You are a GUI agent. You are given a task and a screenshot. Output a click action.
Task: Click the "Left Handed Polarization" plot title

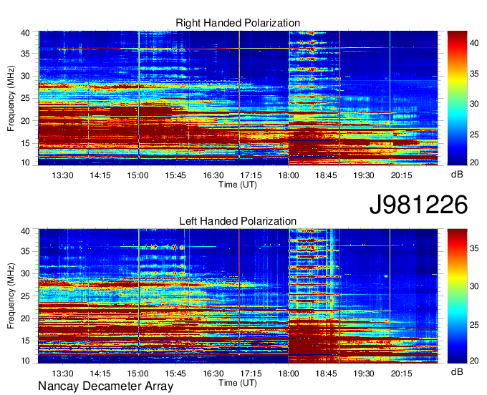click(238, 221)
